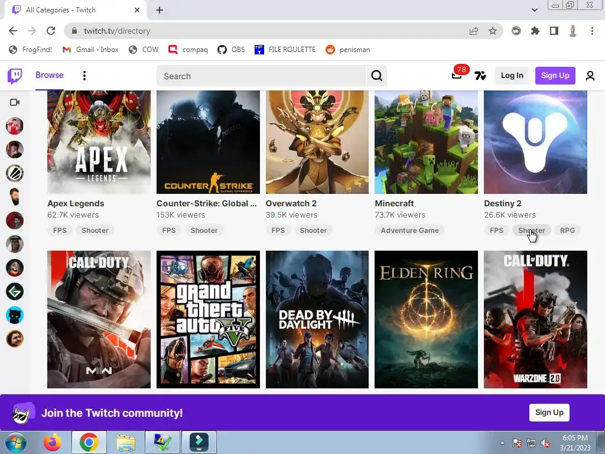Screen dimensions: 605x454
Task: Click the muted volume icon in system tray
Action: click(x=545, y=443)
